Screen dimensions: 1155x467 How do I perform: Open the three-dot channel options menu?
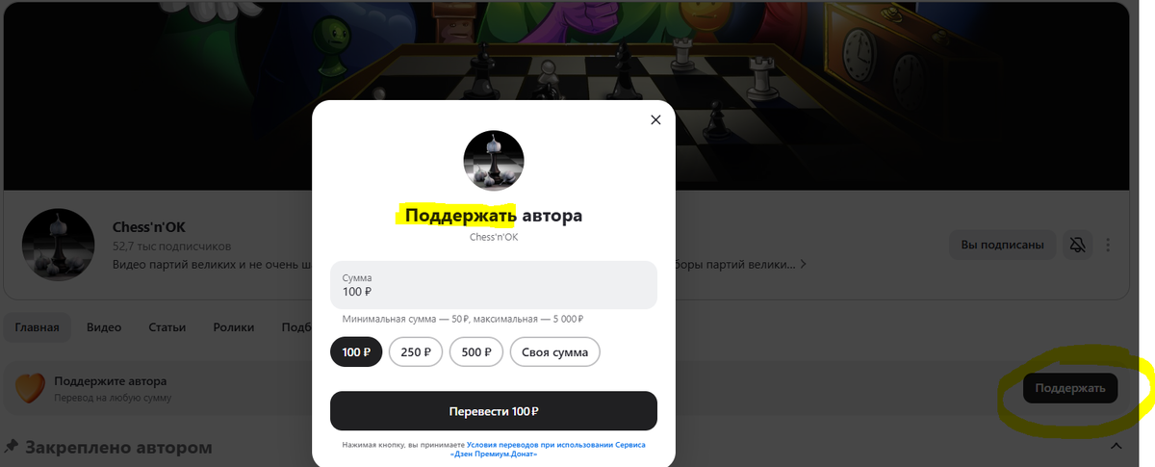coord(1109,245)
